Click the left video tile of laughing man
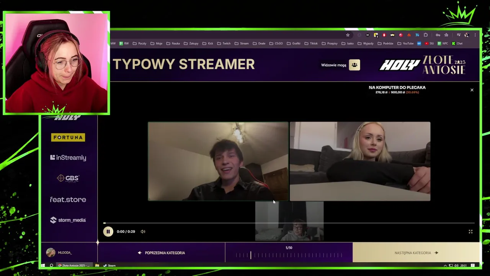Viewport: 490px width, 276px height. [218, 161]
